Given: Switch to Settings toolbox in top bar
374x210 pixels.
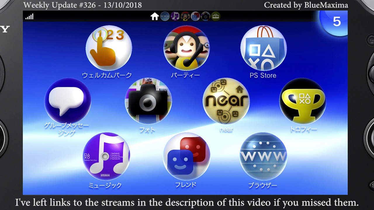Looking at the screenshot, I should click(216, 17).
